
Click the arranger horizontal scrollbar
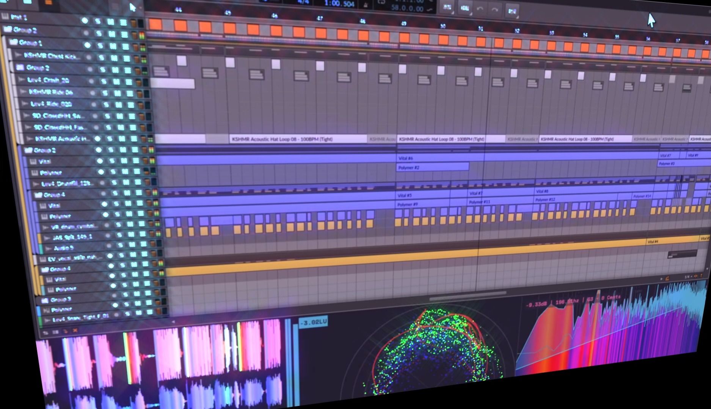(468, 295)
